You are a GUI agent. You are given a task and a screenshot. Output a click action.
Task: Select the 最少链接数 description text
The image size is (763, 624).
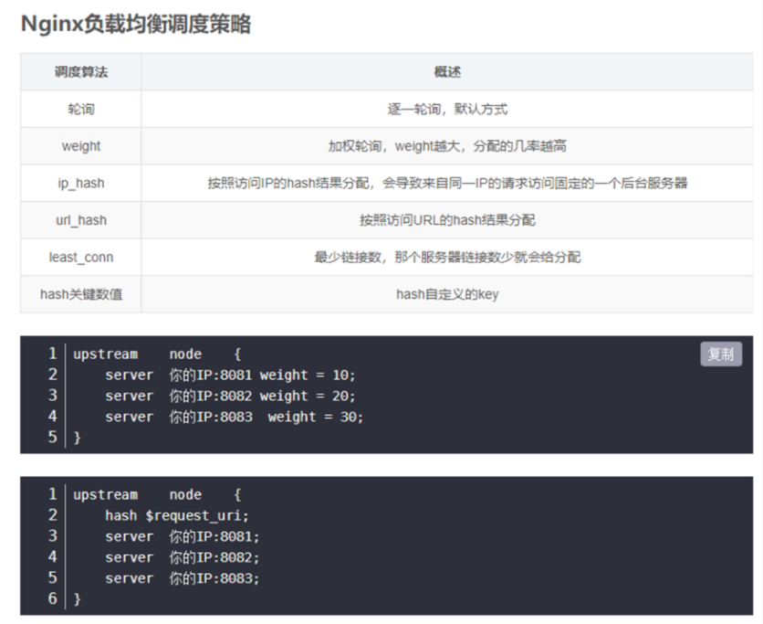[x=447, y=258]
